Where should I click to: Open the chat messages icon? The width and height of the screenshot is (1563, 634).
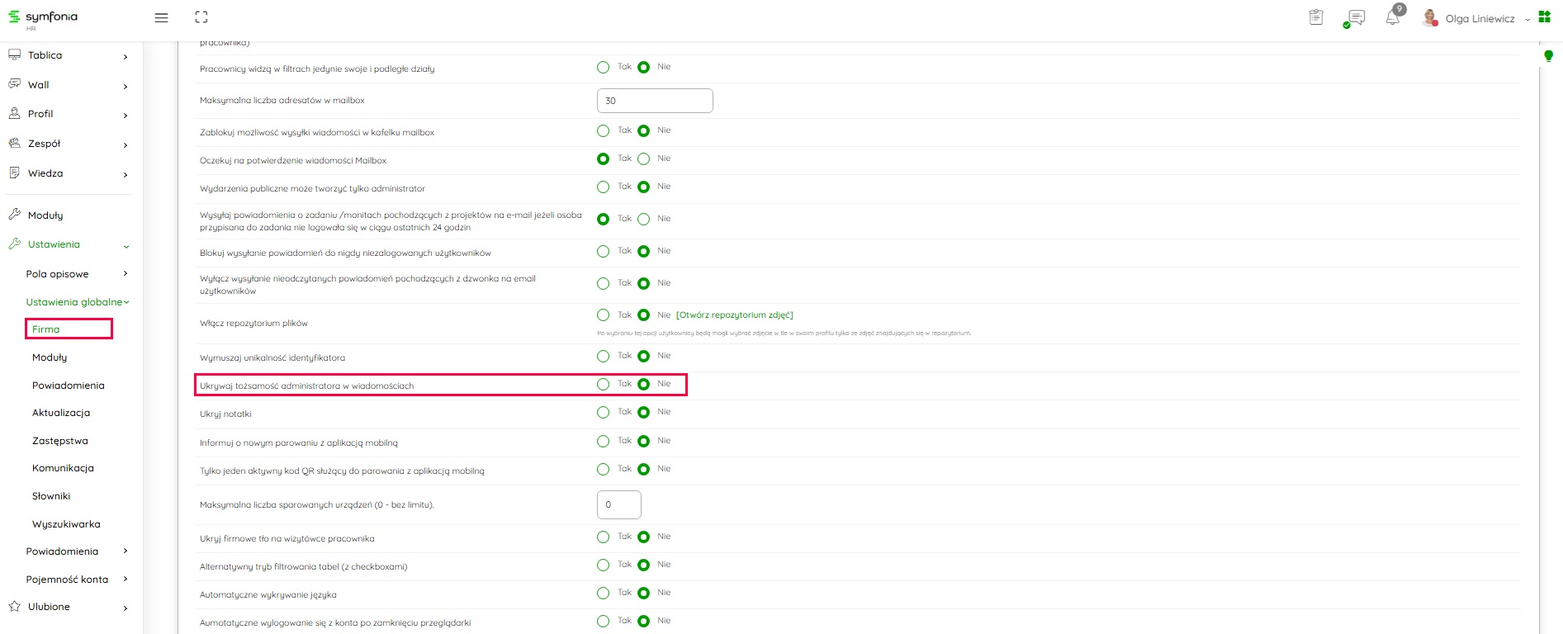click(x=1355, y=18)
